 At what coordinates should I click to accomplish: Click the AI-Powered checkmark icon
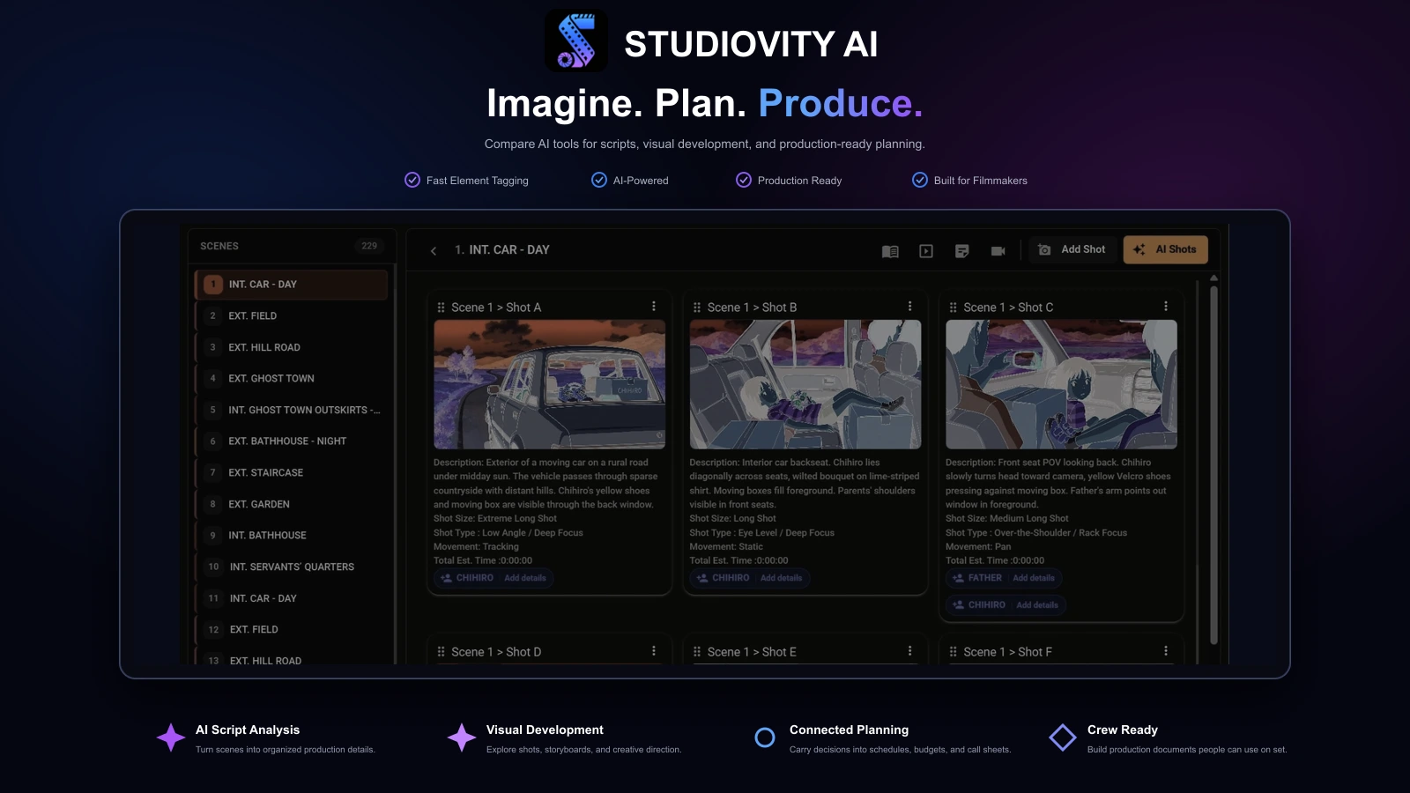[599, 180]
